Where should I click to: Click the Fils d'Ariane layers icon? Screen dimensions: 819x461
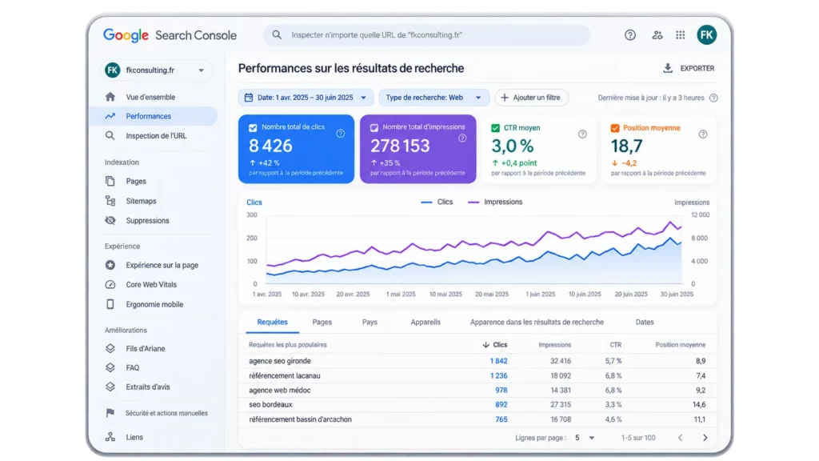point(110,349)
